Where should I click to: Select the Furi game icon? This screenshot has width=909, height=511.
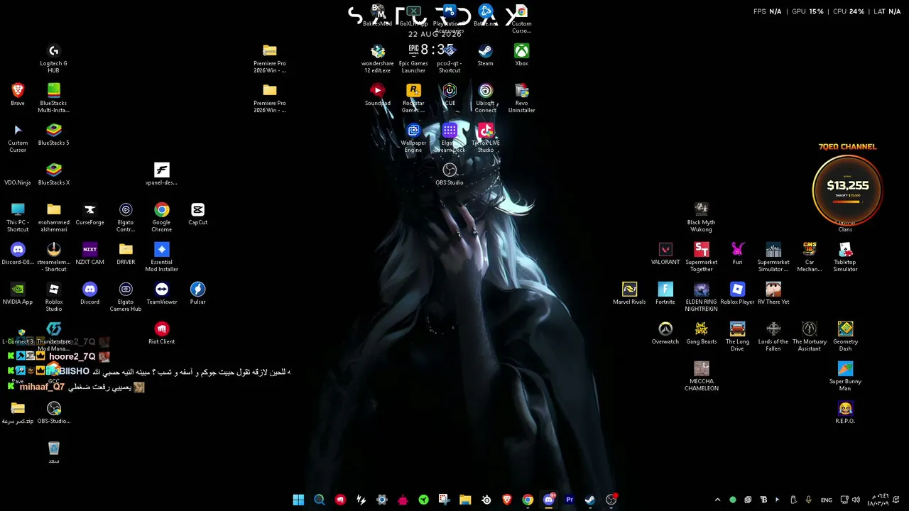[737, 253]
